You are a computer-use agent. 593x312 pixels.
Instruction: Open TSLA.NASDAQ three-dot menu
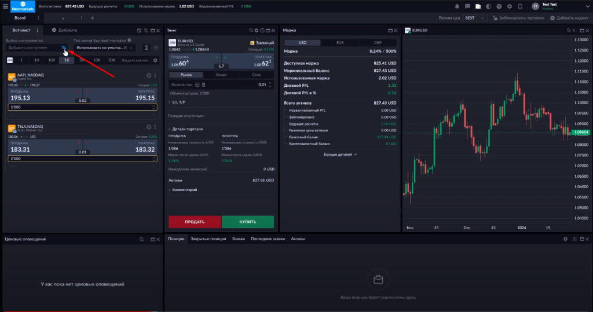[x=155, y=127]
